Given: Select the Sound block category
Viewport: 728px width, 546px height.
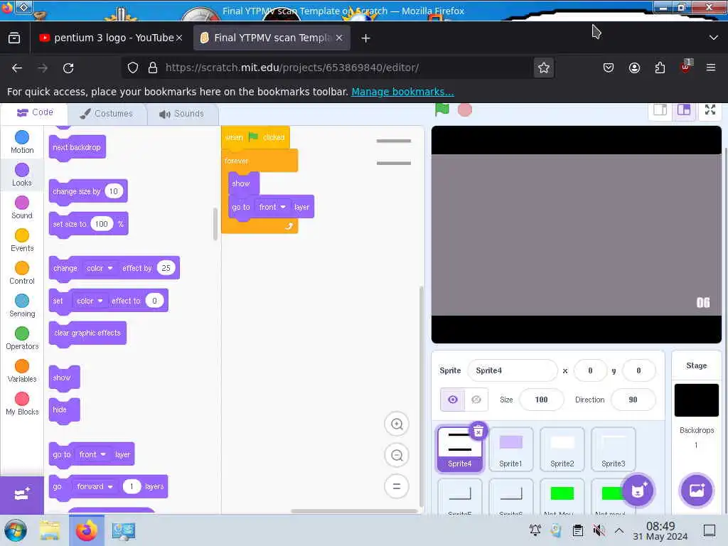Looking at the screenshot, I should coord(22,208).
